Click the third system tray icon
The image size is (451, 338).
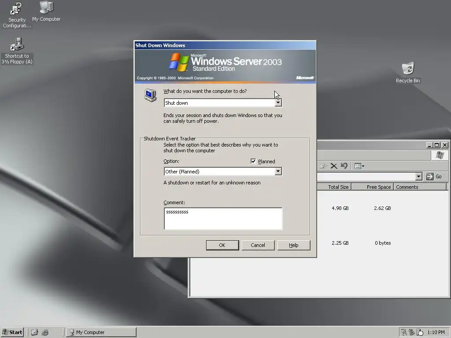(x=420, y=332)
